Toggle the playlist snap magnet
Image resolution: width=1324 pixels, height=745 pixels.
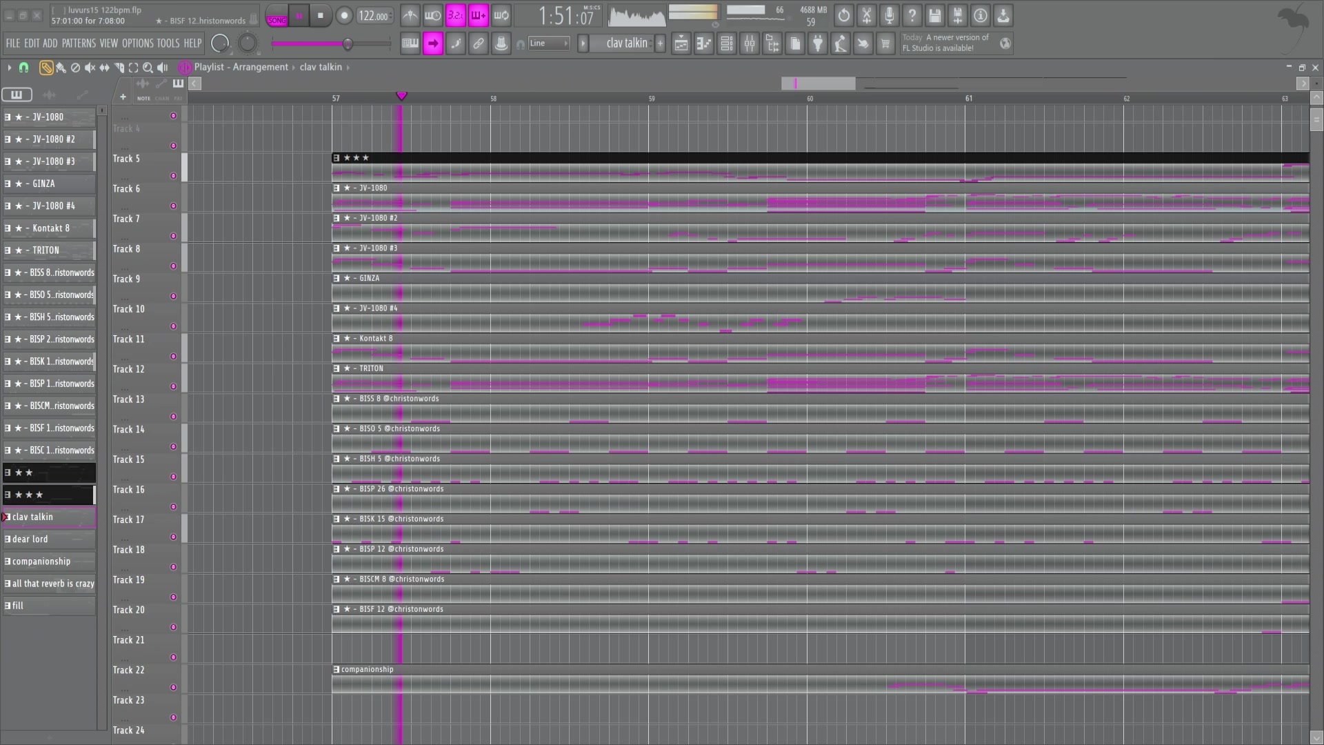[23, 68]
